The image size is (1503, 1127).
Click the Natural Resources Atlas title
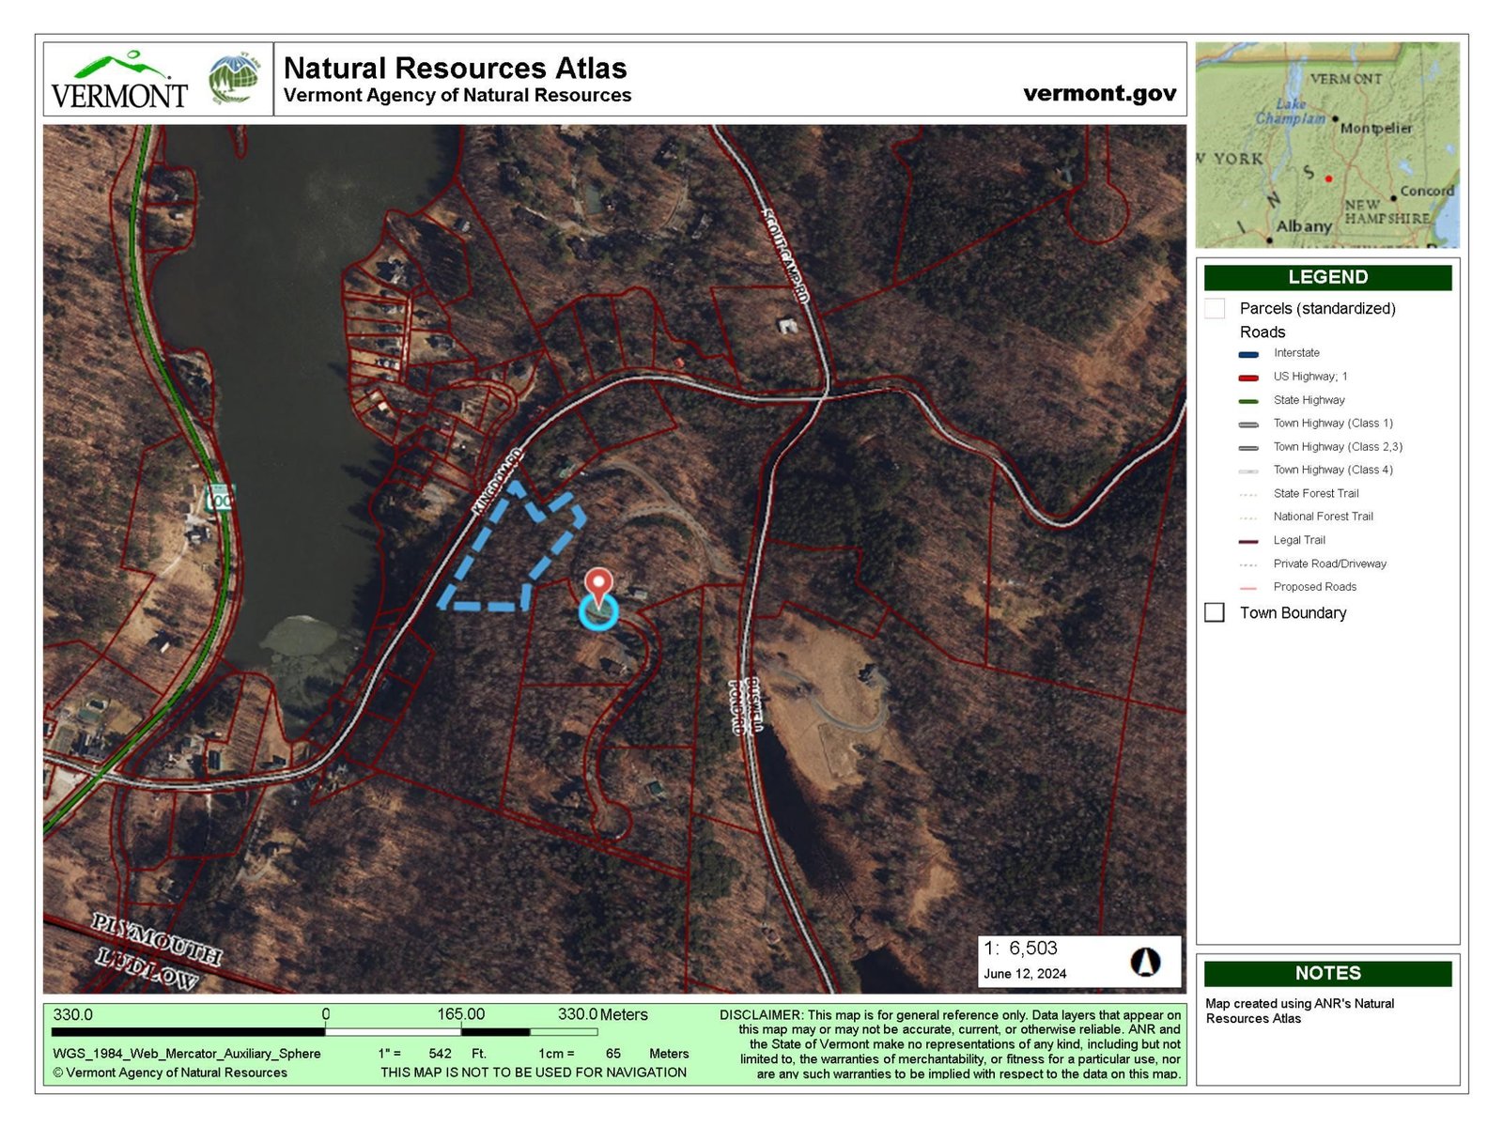pyautogui.click(x=456, y=68)
